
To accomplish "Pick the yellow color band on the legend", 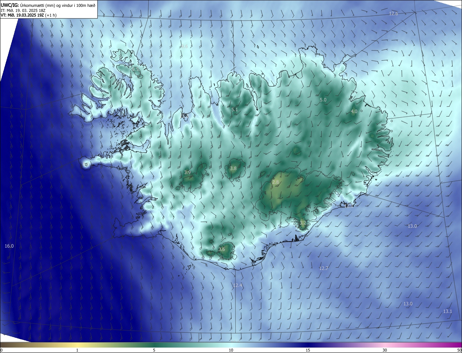I will click(78, 345).
